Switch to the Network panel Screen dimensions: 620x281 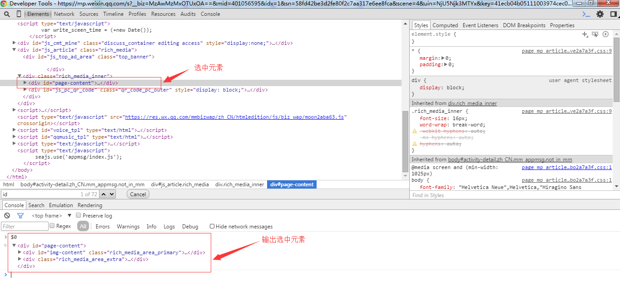[64, 14]
